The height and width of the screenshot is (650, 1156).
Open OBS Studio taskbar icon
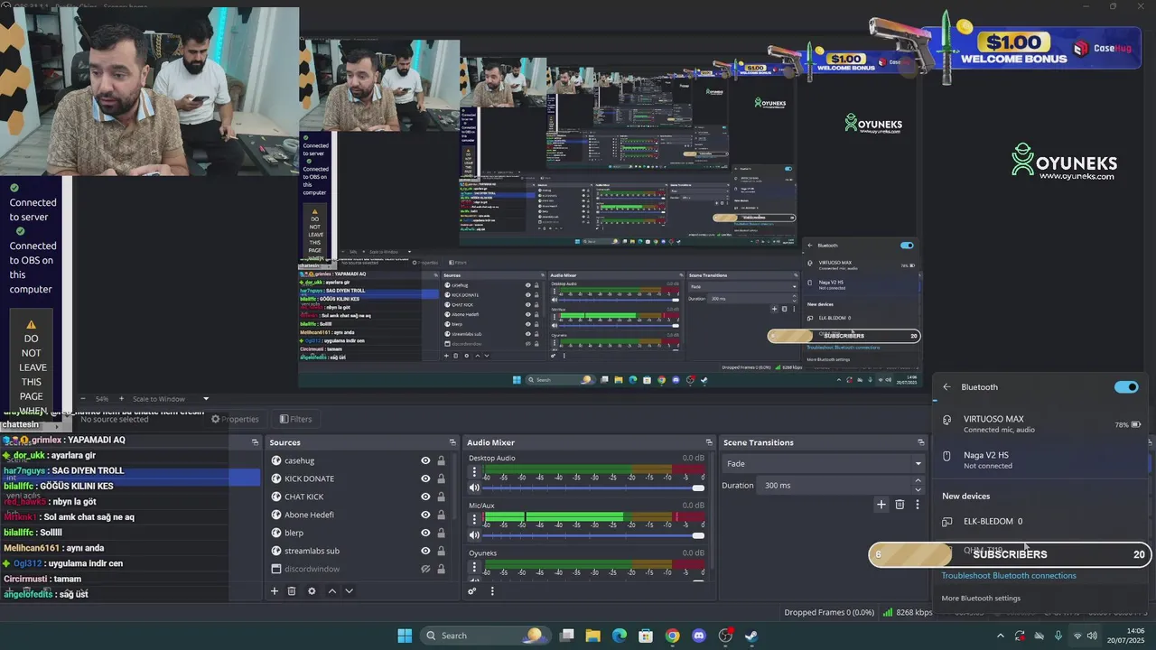click(x=724, y=636)
